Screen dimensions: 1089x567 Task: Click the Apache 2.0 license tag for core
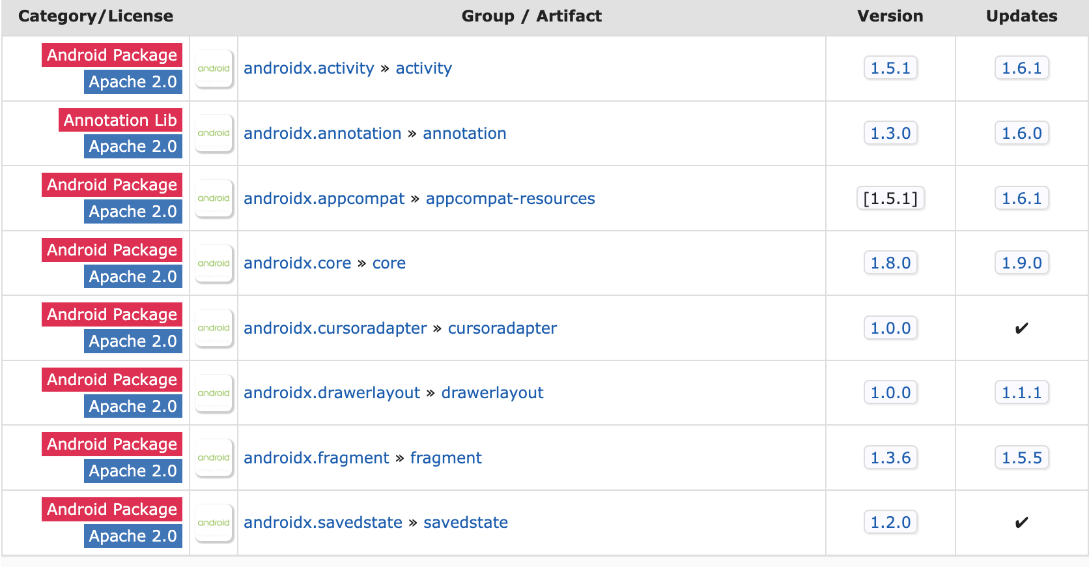pos(133,276)
